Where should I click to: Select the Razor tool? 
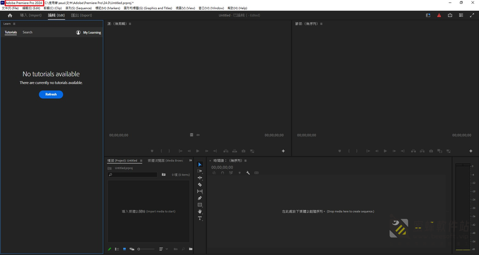point(200,184)
